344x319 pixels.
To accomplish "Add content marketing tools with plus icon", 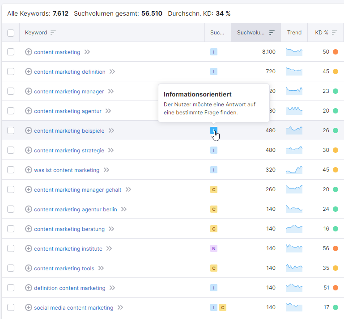I will [x=29, y=268].
